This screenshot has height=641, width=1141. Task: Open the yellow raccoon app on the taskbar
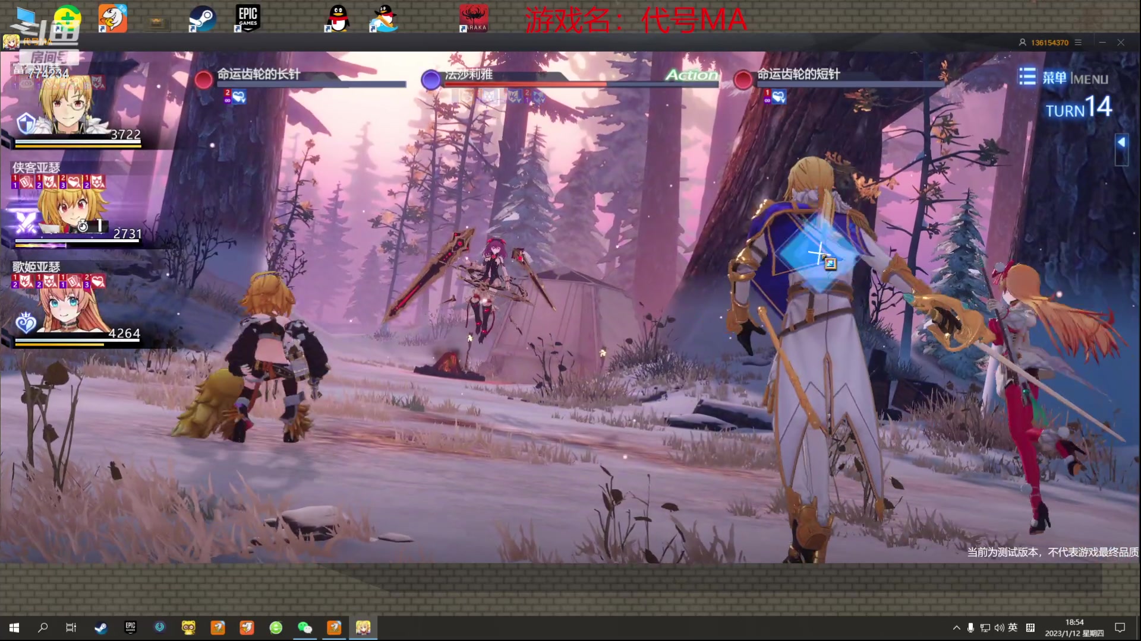[x=188, y=627]
